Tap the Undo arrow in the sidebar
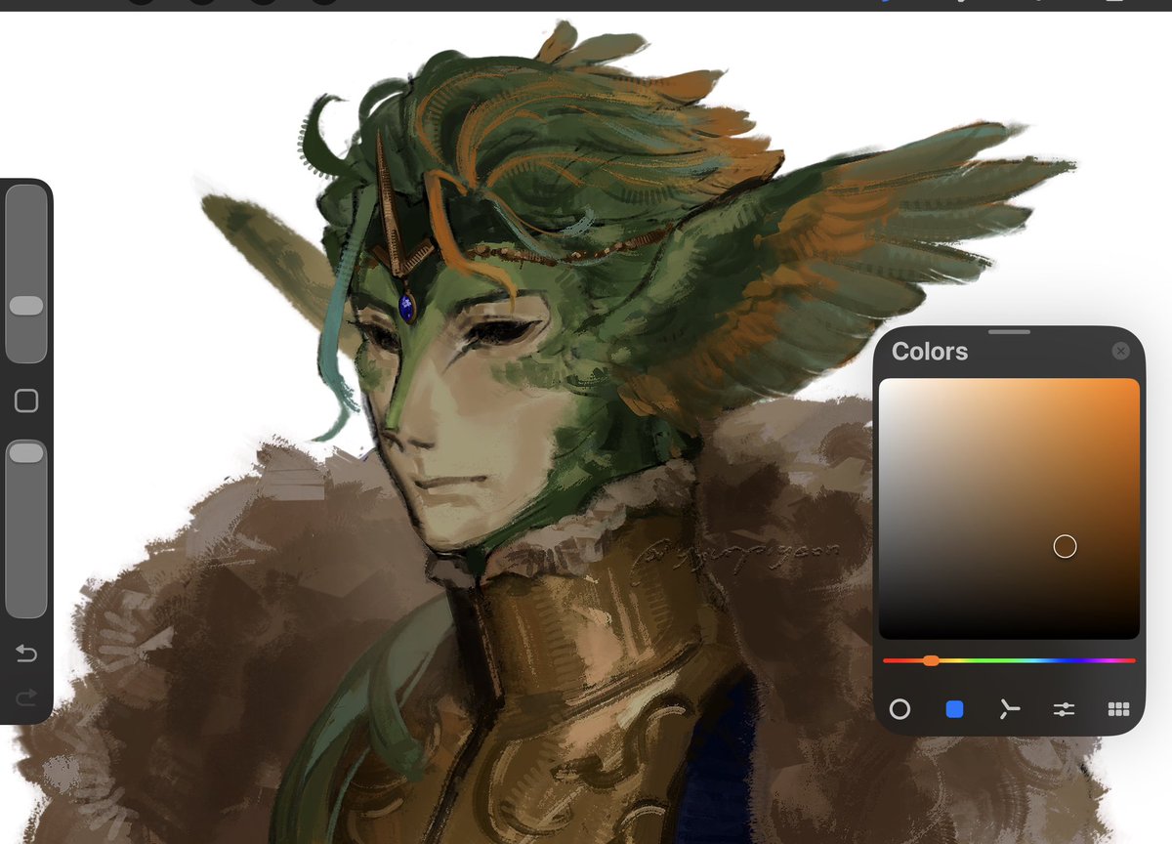This screenshot has width=1172, height=844. [x=26, y=654]
